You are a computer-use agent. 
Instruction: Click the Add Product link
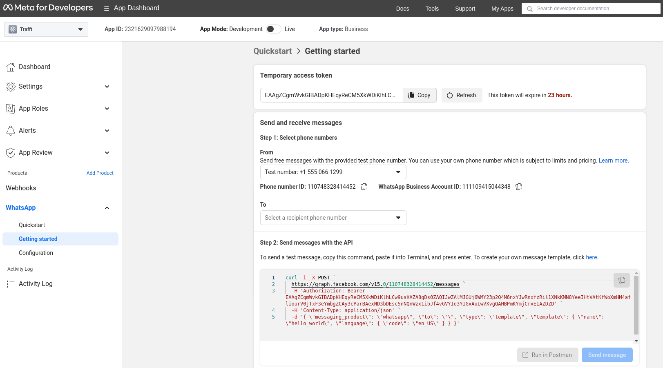coord(100,173)
